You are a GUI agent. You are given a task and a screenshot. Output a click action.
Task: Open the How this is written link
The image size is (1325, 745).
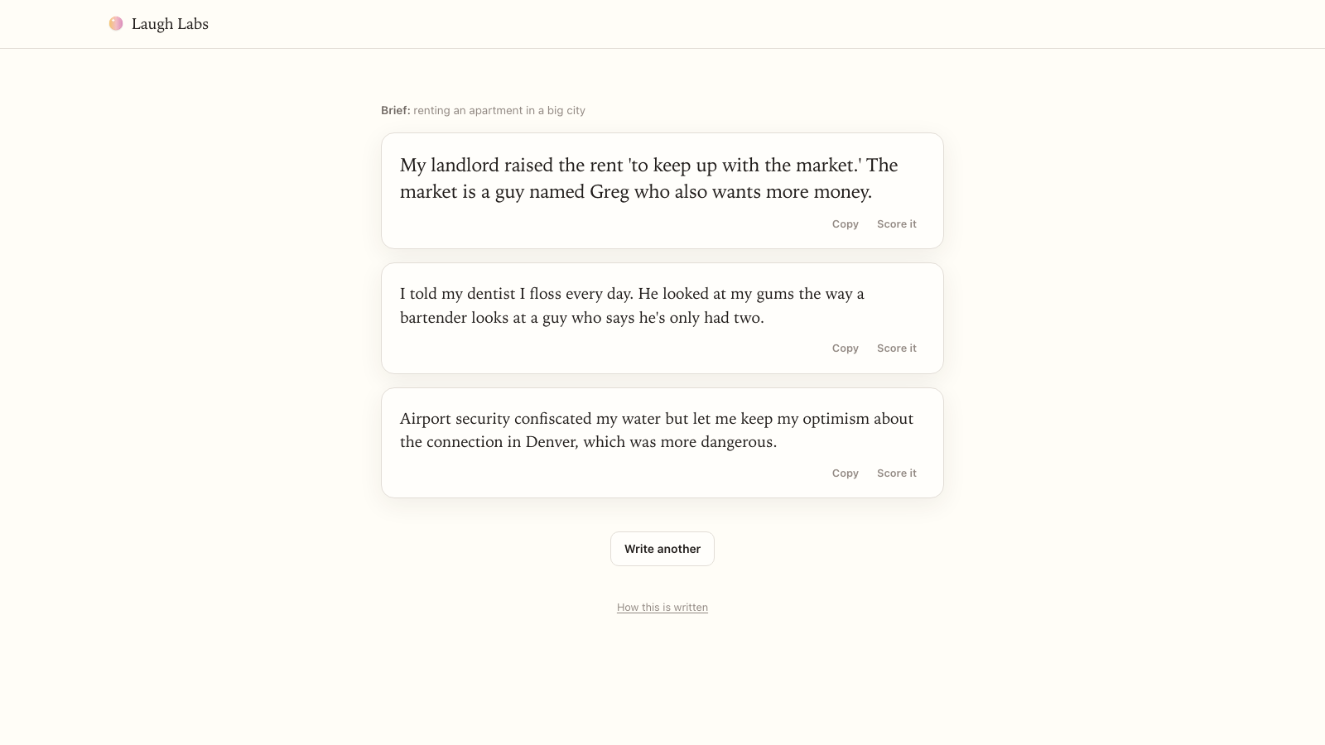click(x=662, y=608)
